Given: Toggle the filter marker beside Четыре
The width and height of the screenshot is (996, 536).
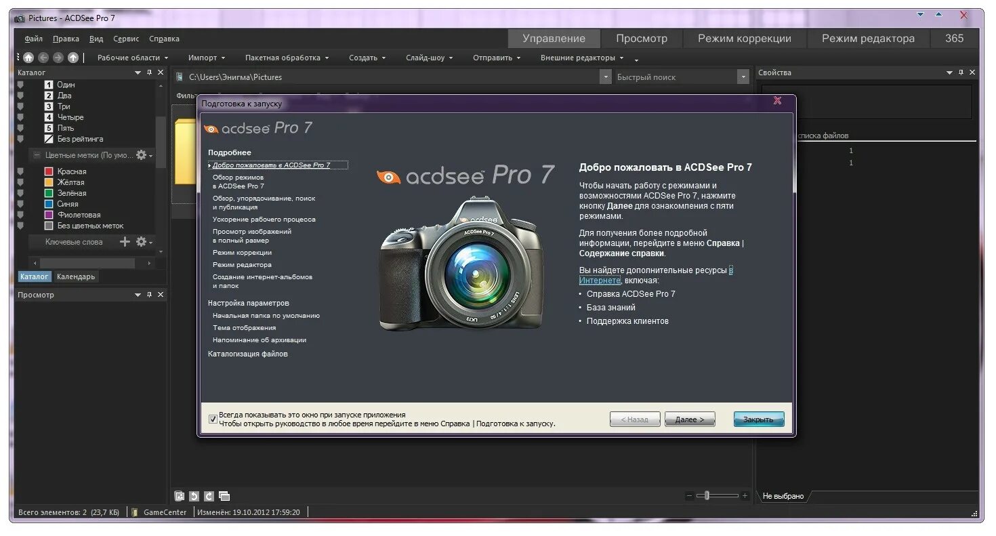Looking at the screenshot, I should 21,117.
